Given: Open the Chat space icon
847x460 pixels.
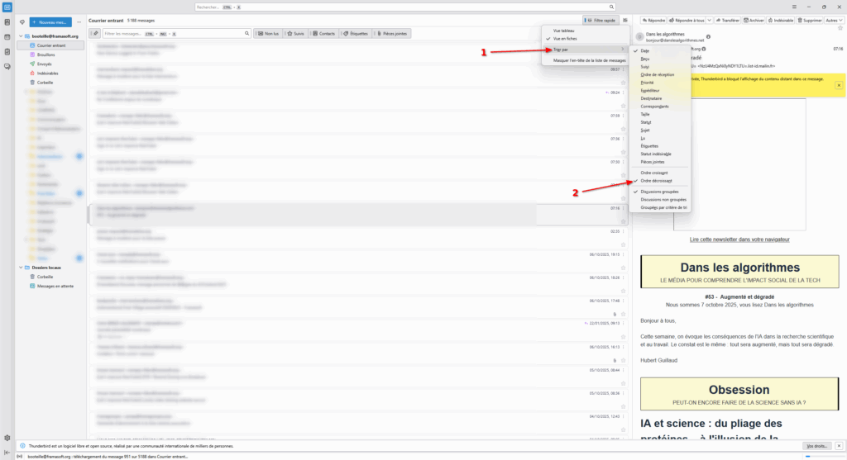Looking at the screenshot, I should (7, 66).
